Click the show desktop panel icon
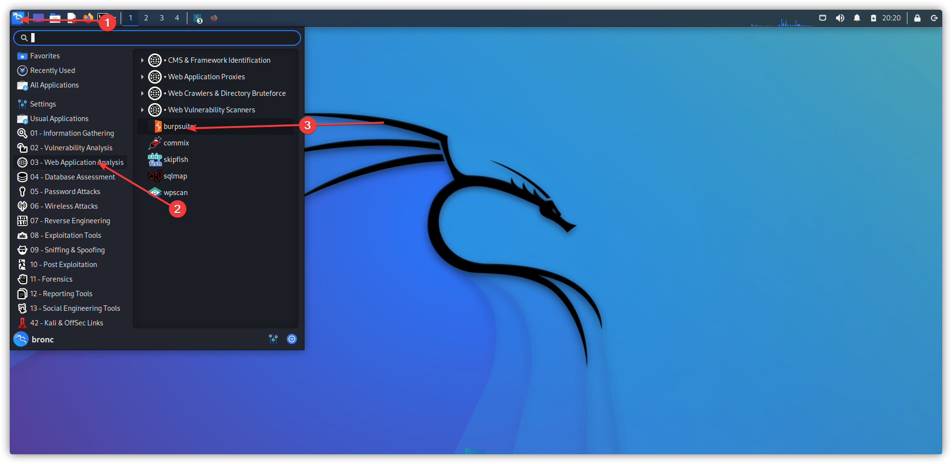 click(x=38, y=18)
